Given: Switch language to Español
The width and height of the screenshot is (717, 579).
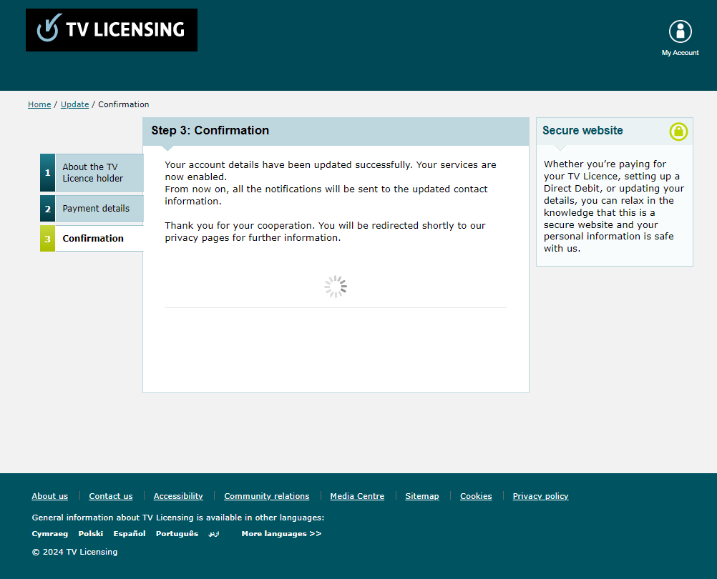Looking at the screenshot, I should (130, 534).
